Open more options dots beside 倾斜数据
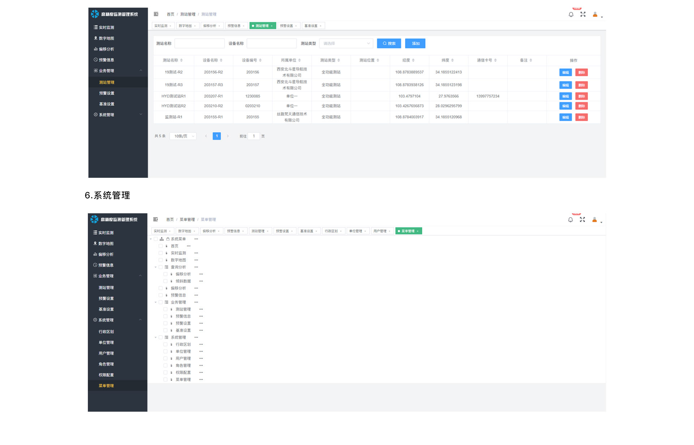Image resolution: width=694 pixels, height=445 pixels. pos(201,281)
